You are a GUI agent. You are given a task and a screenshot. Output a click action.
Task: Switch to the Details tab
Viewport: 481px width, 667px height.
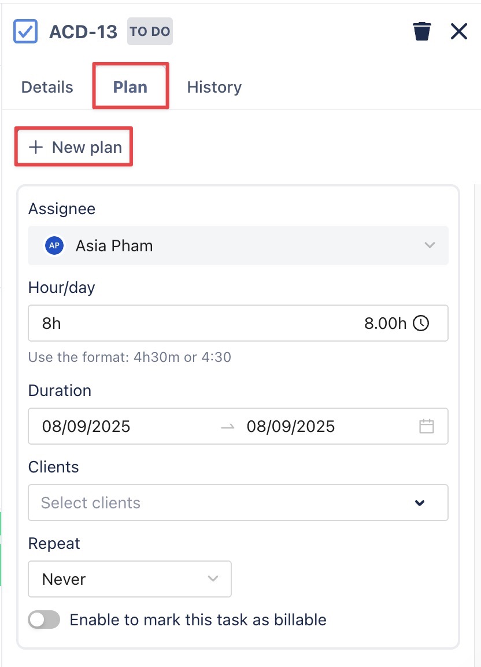47,87
